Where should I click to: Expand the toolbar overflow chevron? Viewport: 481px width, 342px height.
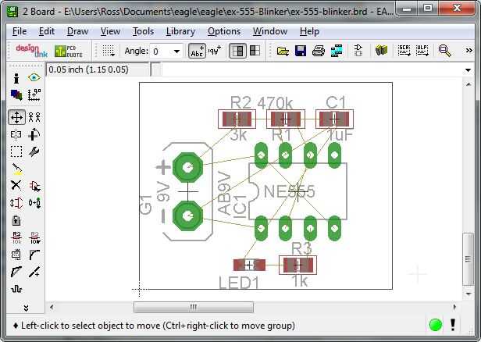coord(469,50)
